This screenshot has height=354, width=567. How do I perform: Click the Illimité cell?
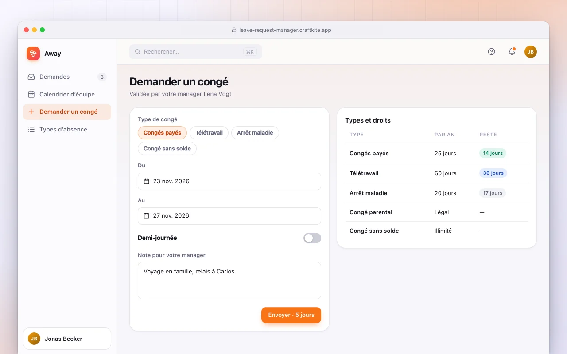[443, 231]
